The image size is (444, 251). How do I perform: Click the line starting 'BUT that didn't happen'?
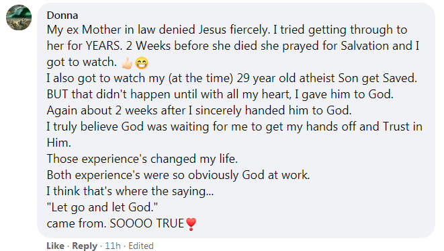pyautogui.click(x=220, y=94)
